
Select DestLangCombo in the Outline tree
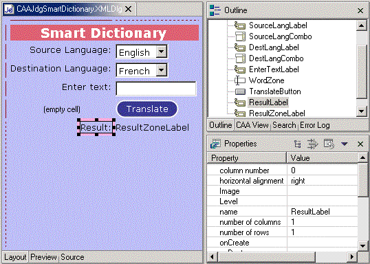tap(276, 58)
